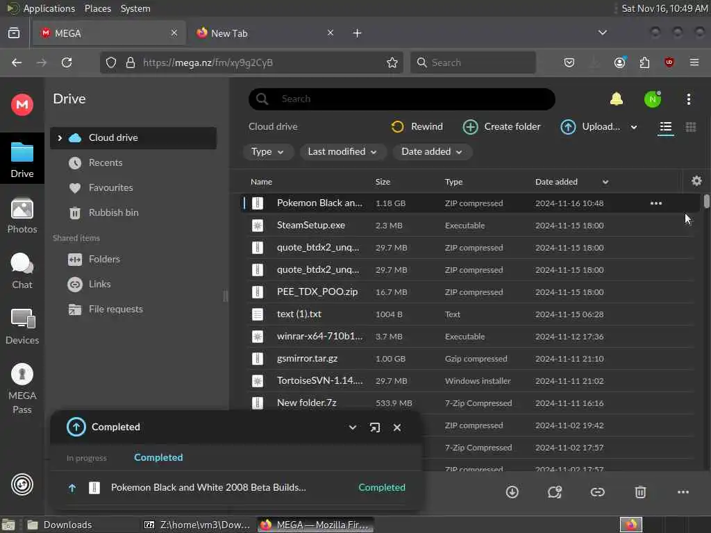
Task: Click the get link icon in bottom bar
Action: (x=597, y=492)
